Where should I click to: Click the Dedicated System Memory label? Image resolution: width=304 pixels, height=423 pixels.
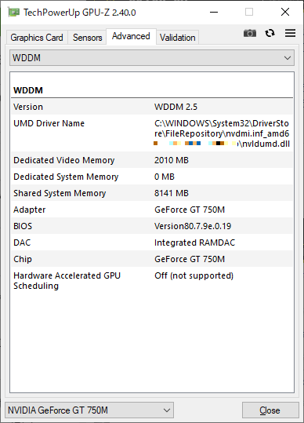click(x=66, y=177)
